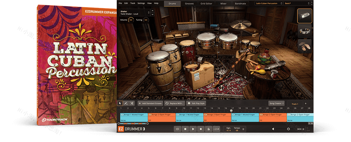Zoom in timeline with plus button
The height and width of the screenshot is (142, 351).
point(312,123)
